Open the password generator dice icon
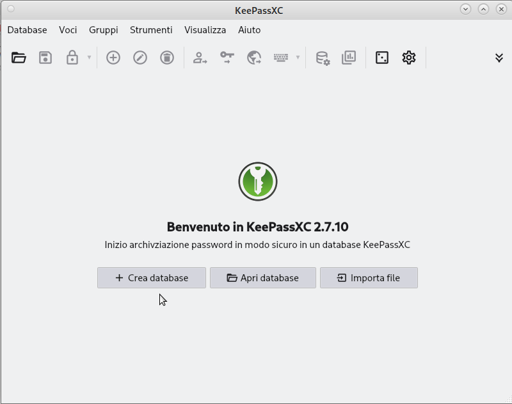Viewport: 512px width, 404px height. 382,58
